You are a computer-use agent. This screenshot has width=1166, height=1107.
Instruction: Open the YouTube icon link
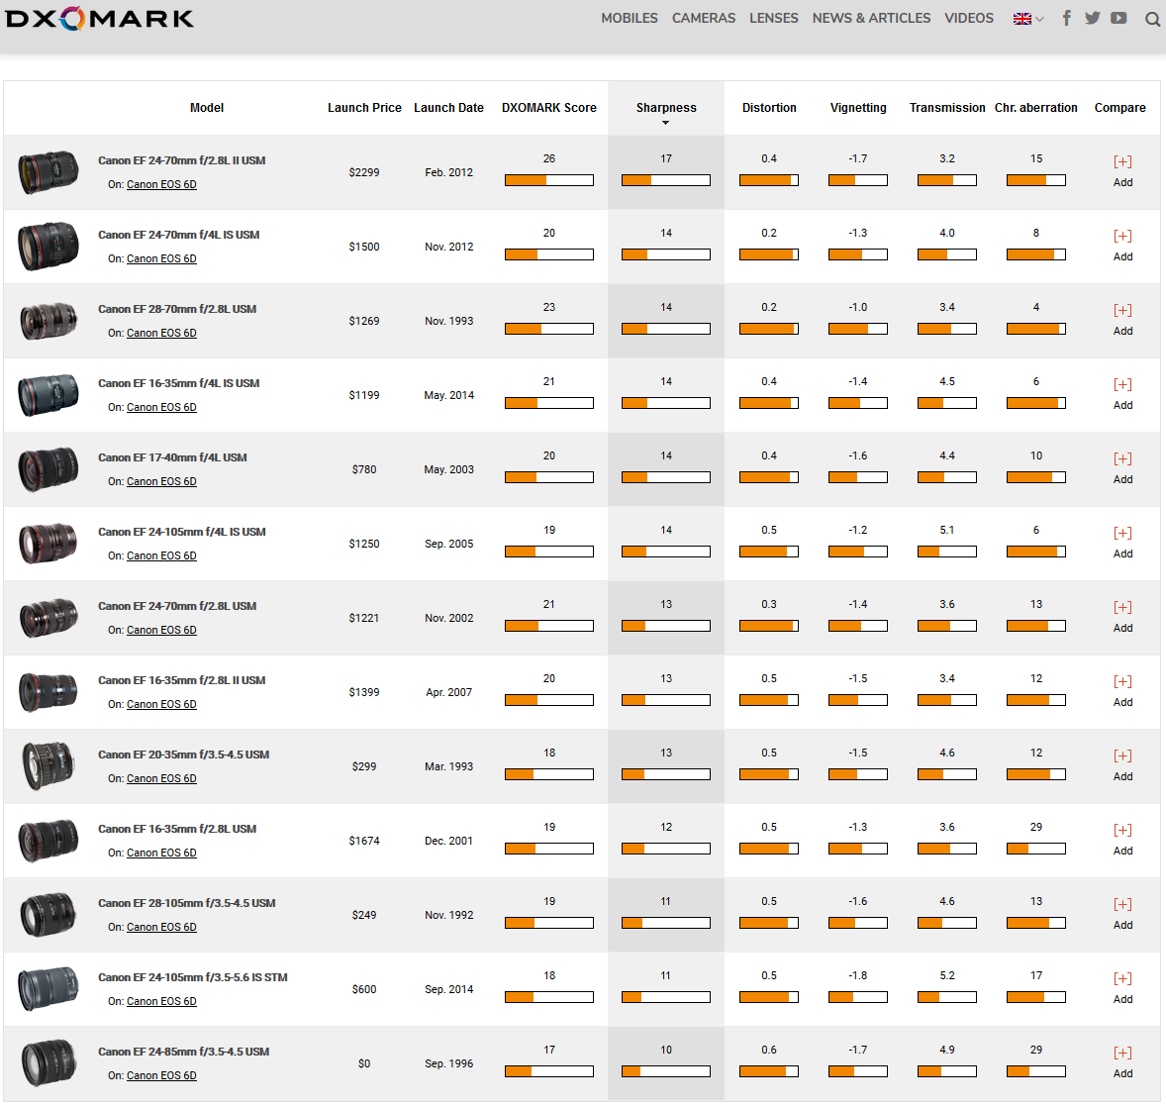point(1118,18)
